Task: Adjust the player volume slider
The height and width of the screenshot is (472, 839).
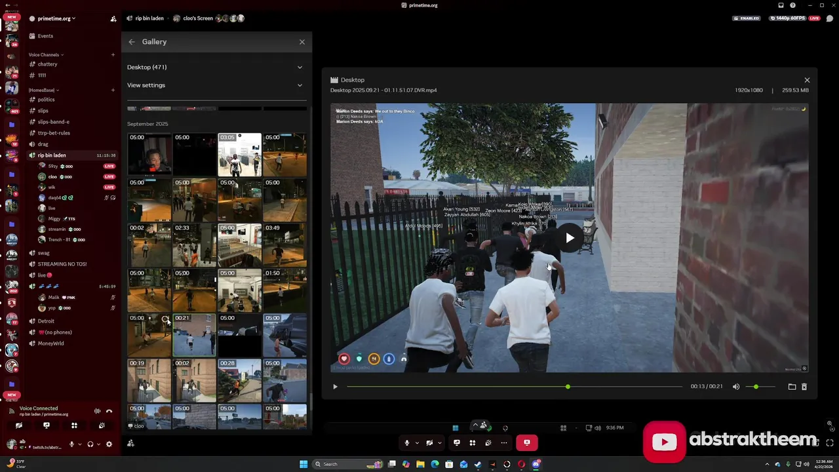Action: [x=759, y=387]
